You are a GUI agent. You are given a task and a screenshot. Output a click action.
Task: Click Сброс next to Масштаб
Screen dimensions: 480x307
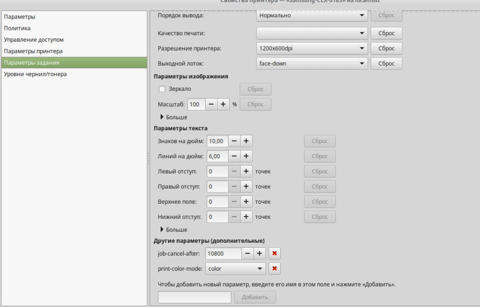pyautogui.click(x=255, y=104)
